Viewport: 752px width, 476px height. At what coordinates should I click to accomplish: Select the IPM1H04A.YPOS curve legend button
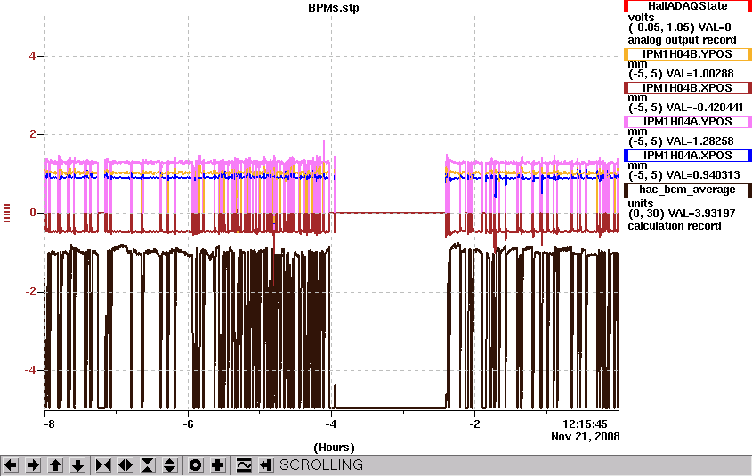tap(687, 122)
